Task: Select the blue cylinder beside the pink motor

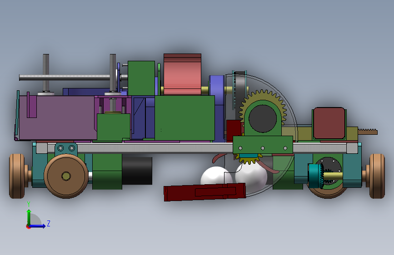Action: pyautogui.click(x=217, y=90)
